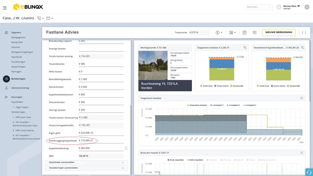Expand the Toegestane toetslast chart fullscreen

(302, 98)
